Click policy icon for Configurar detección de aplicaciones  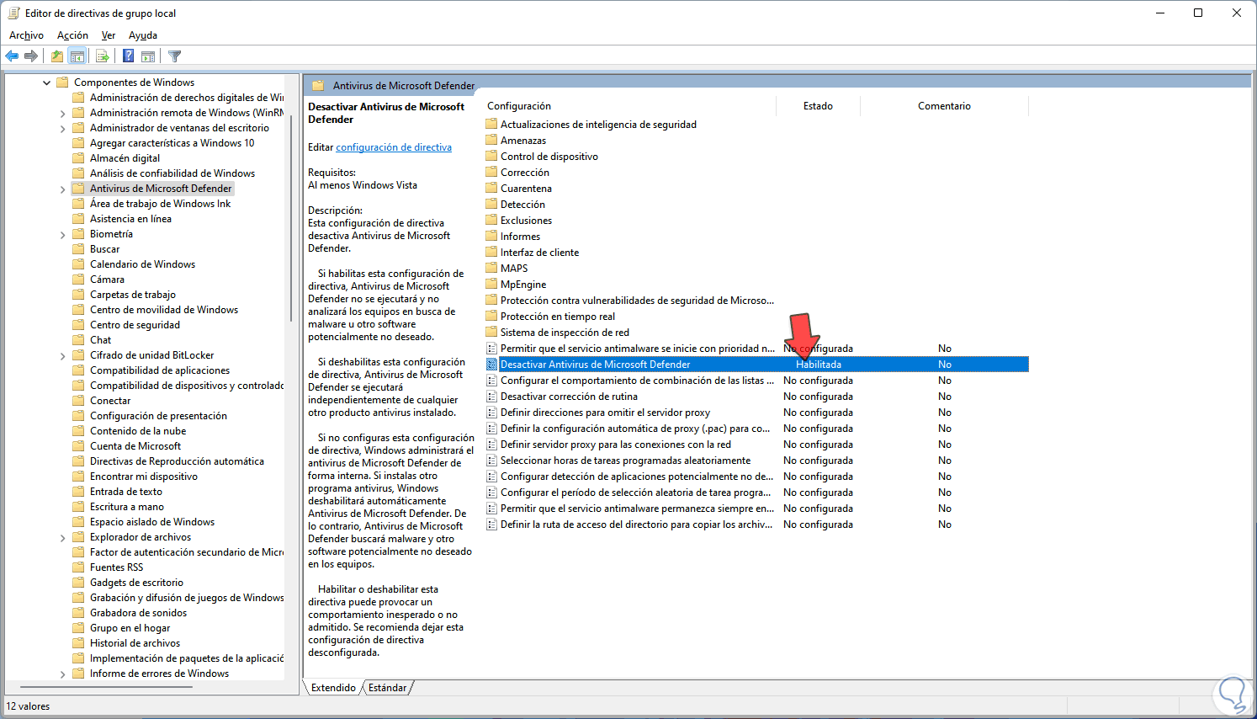click(x=492, y=477)
